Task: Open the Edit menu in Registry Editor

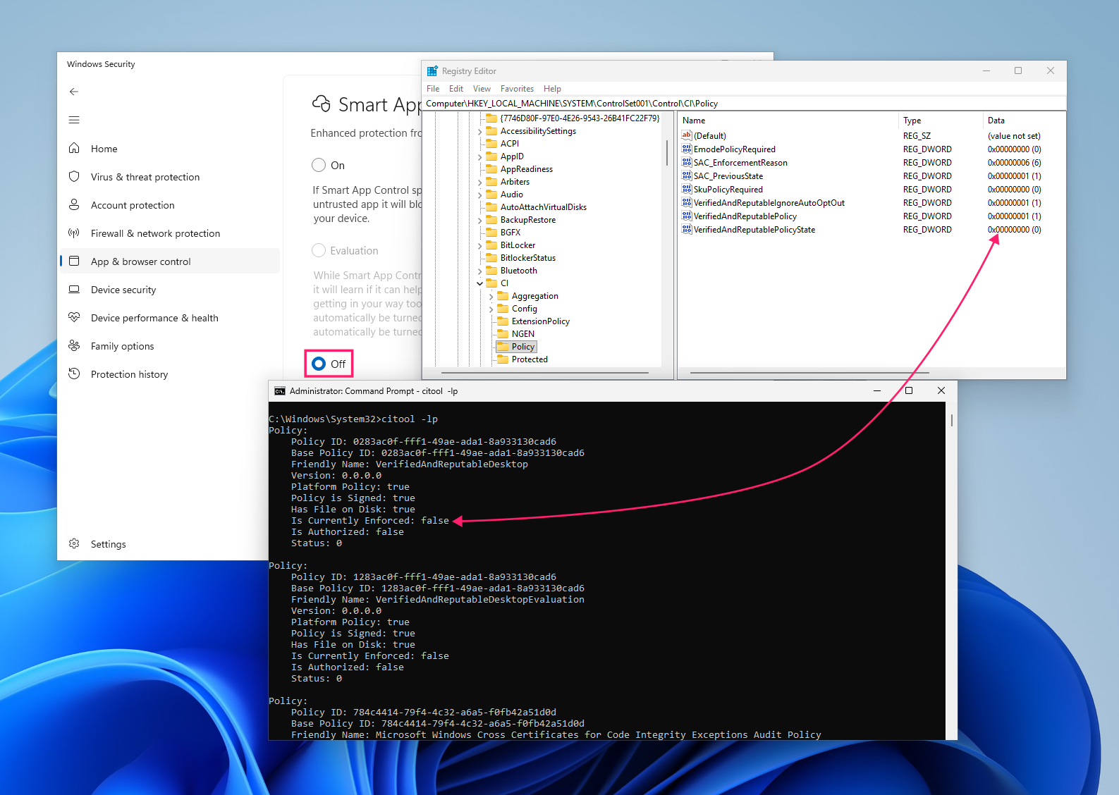Action: click(456, 89)
